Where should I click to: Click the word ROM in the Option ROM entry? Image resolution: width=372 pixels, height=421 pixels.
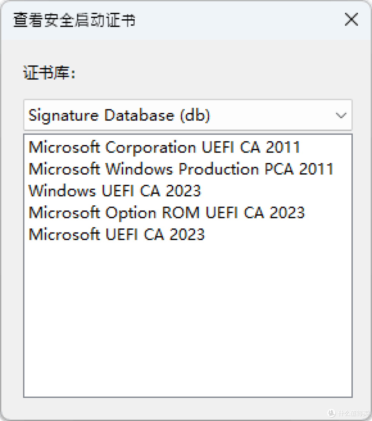[181, 213]
